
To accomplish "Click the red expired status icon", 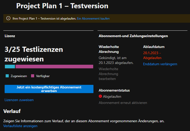I will (100, 96).
